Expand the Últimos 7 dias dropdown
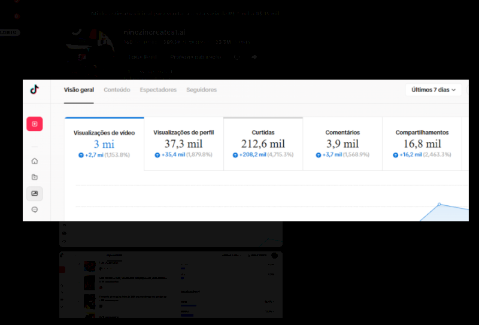This screenshot has height=325, width=479. [x=433, y=90]
